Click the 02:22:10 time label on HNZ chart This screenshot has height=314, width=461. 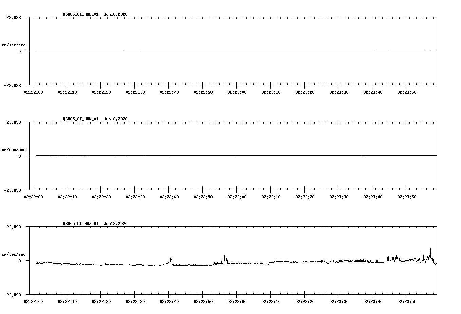[67, 301]
